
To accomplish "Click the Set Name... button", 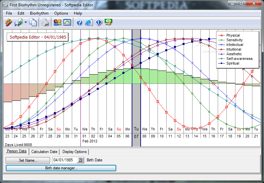I will click(x=28, y=160).
